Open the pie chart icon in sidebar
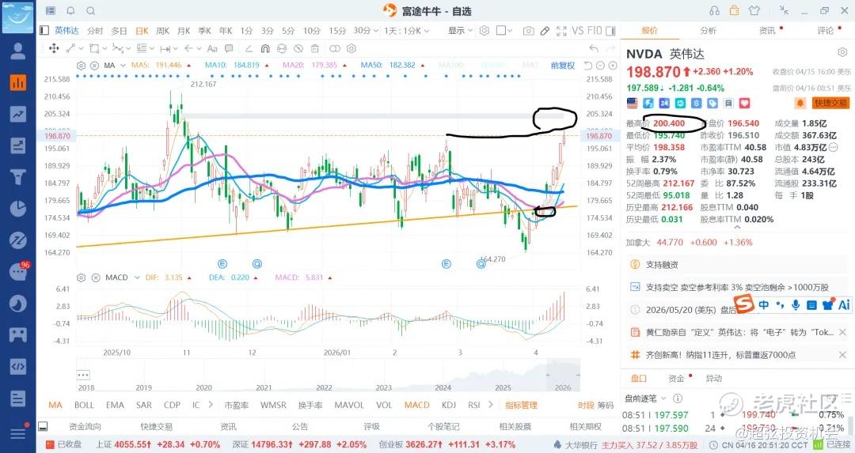The width and height of the screenshot is (855, 453). (x=18, y=209)
